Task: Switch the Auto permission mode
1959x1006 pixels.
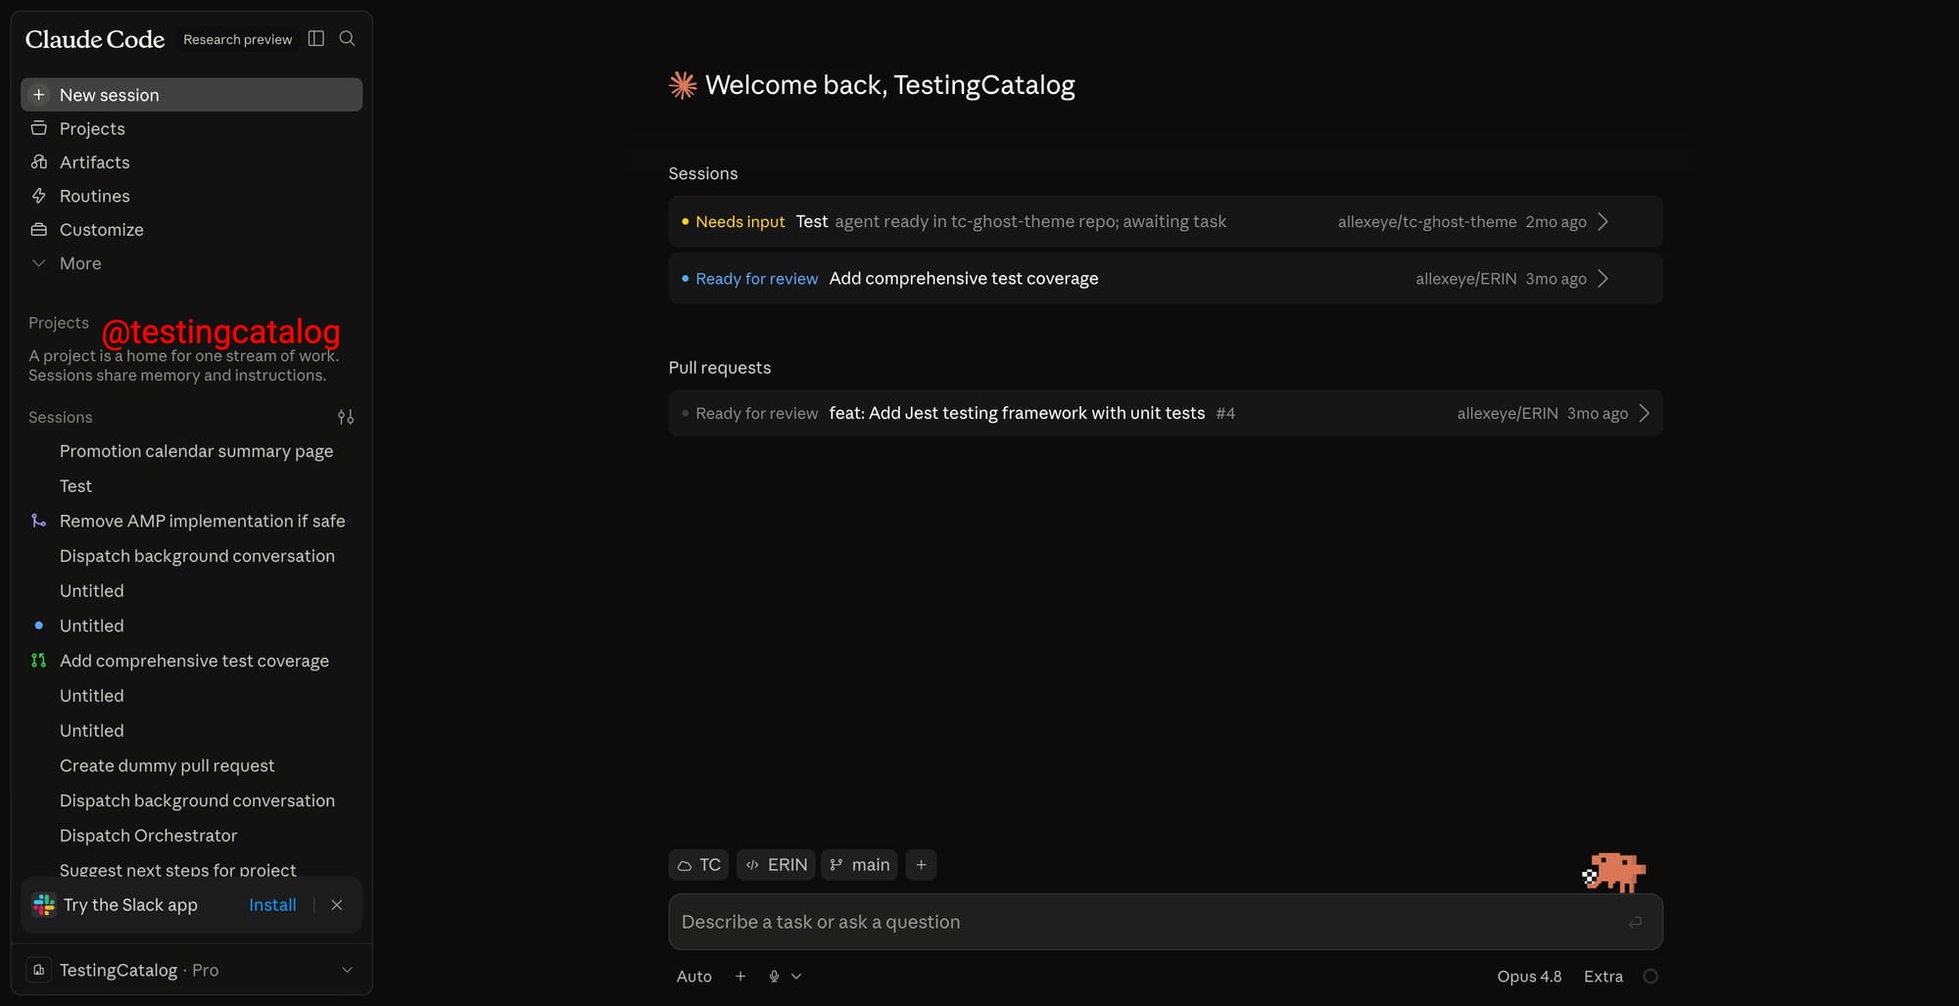Action: (693, 977)
